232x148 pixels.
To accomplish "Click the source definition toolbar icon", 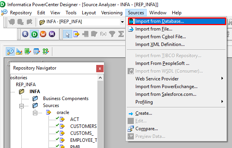I will (76, 34).
